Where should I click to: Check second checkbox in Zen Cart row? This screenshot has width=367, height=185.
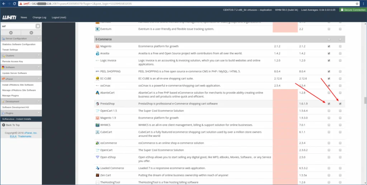pyautogui.click(x=340, y=175)
